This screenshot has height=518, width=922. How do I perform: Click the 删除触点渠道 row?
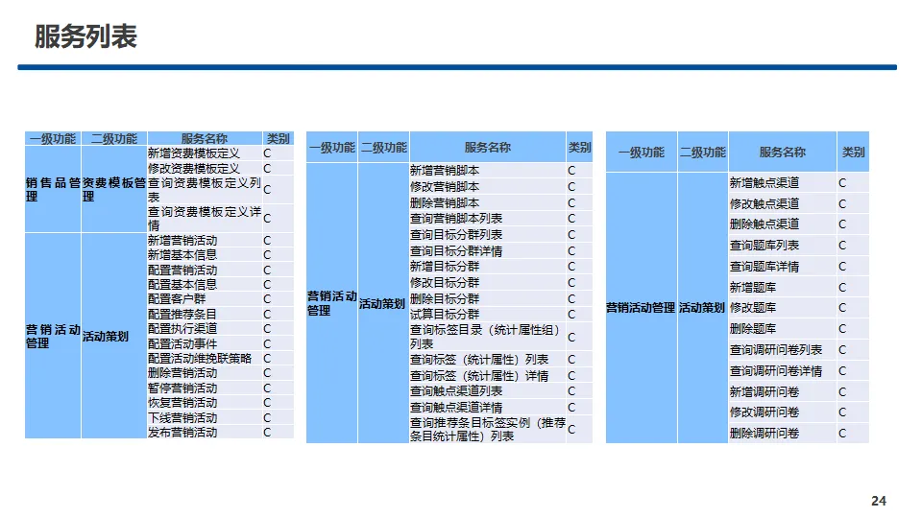[x=782, y=224]
